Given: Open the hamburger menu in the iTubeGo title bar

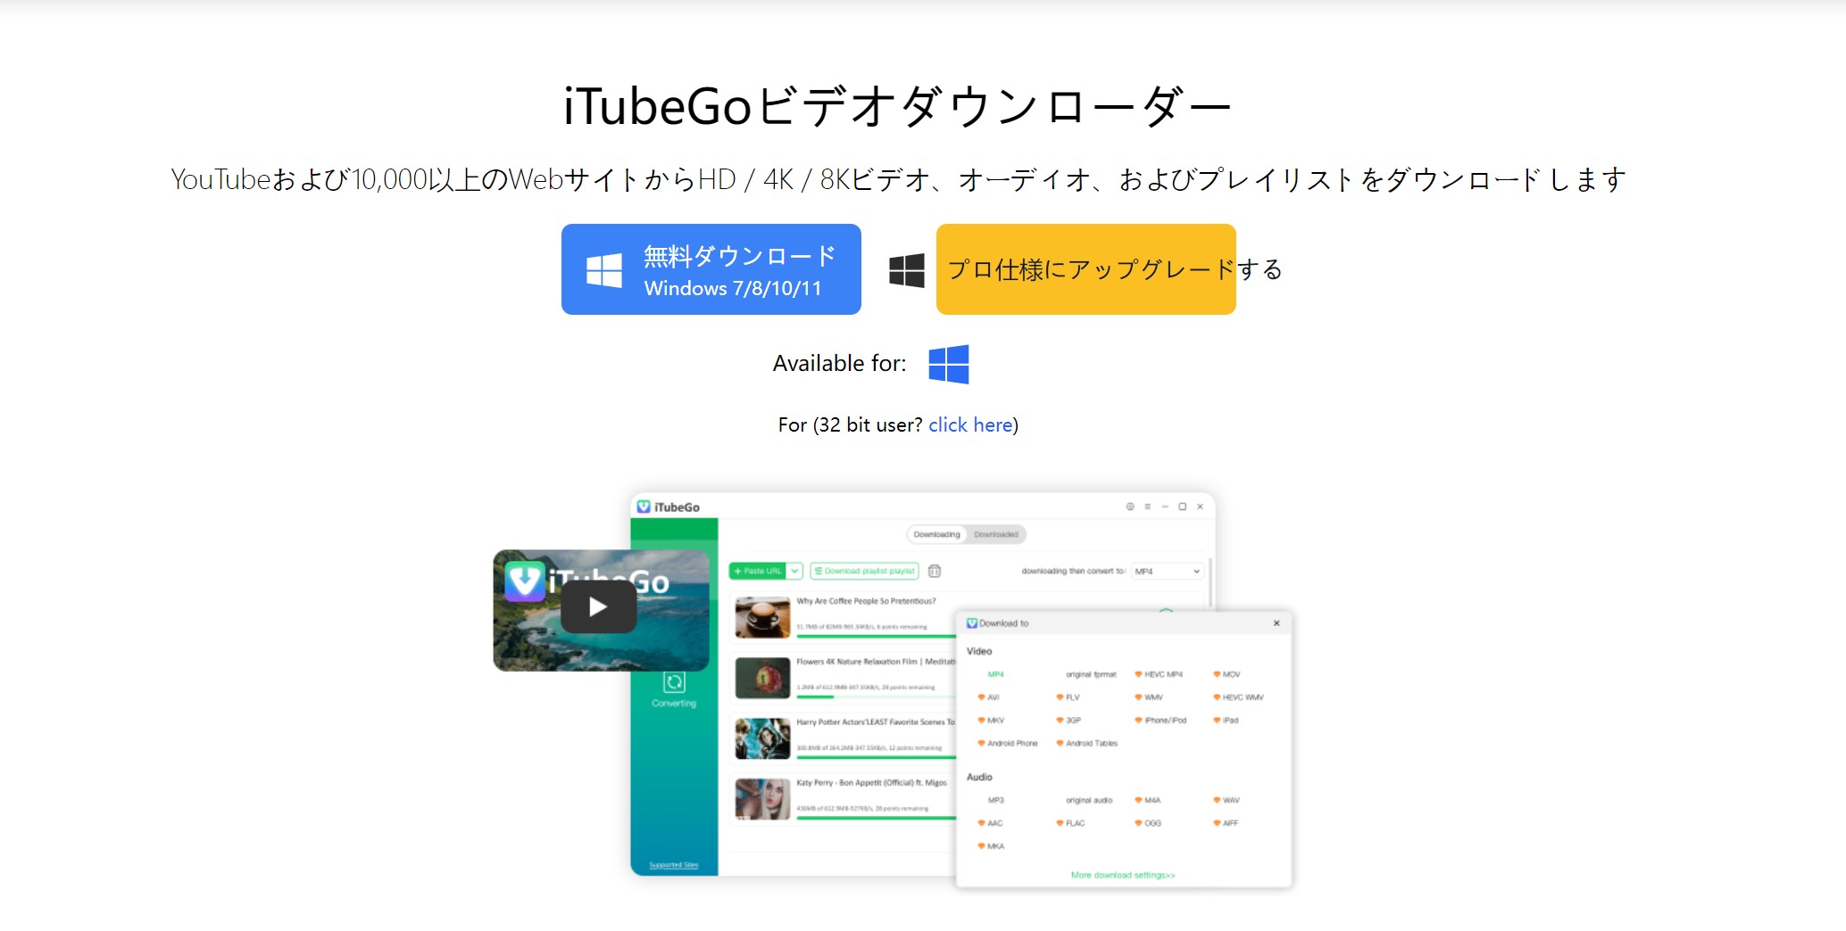Looking at the screenshot, I should click(x=1148, y=507).
